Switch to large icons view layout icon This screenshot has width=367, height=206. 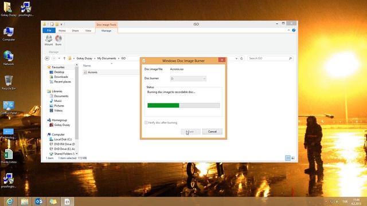293,158
